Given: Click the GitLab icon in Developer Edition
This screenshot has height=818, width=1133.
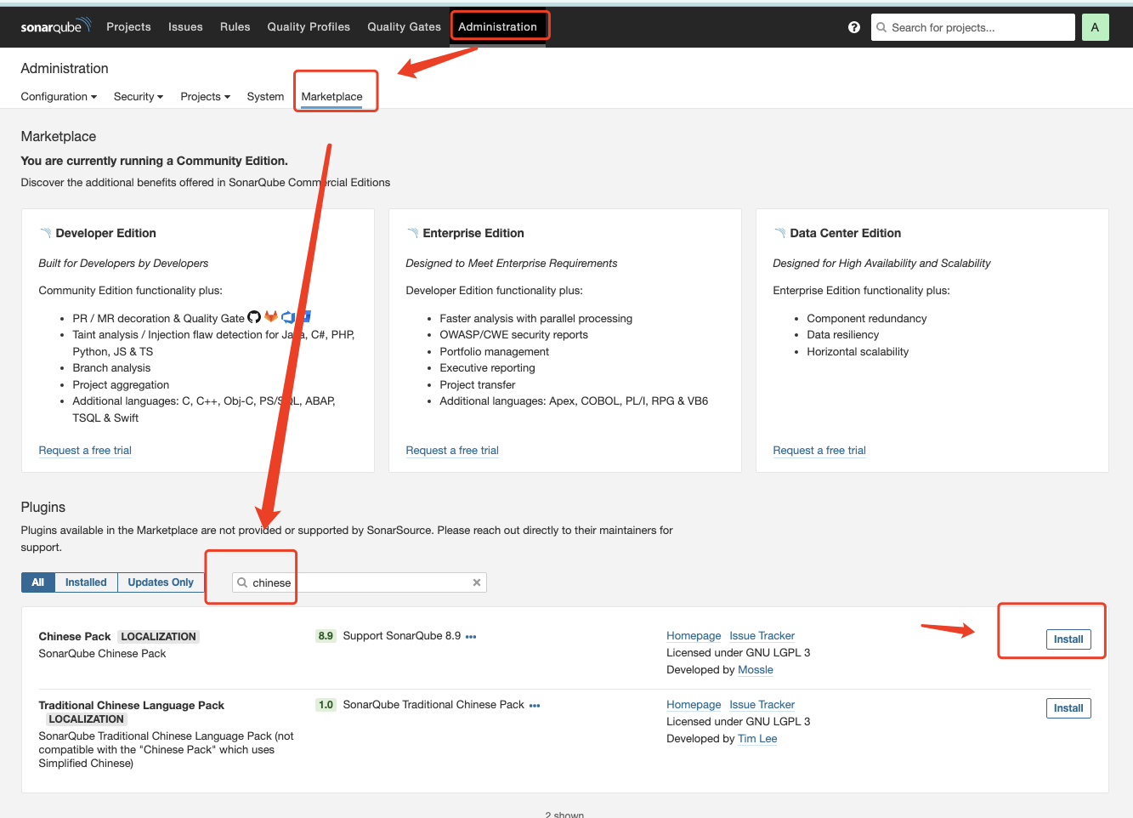Looking at the screenshot, I should [x=271, y=316].
